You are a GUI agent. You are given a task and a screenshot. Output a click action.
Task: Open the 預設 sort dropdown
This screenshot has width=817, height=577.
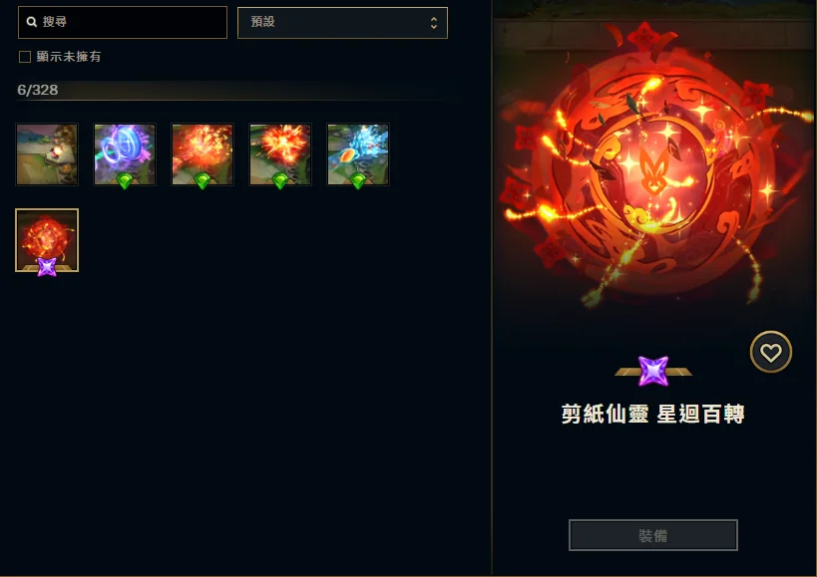click(342, 22)
